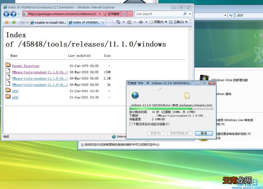This screenshot has height=189, width=263.
Task: Maximize the Internet Explorer window
Action: [181, 7]
